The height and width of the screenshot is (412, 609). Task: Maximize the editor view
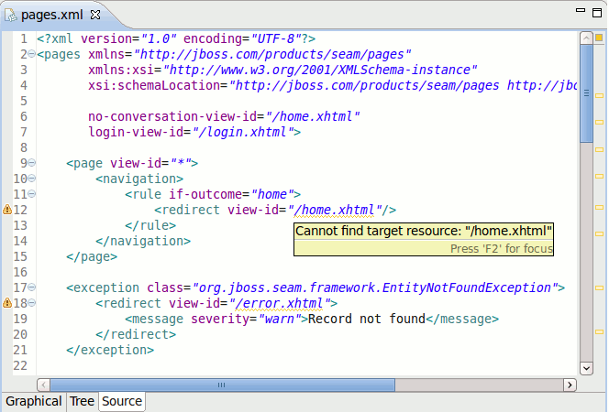[x=597, y=13]
